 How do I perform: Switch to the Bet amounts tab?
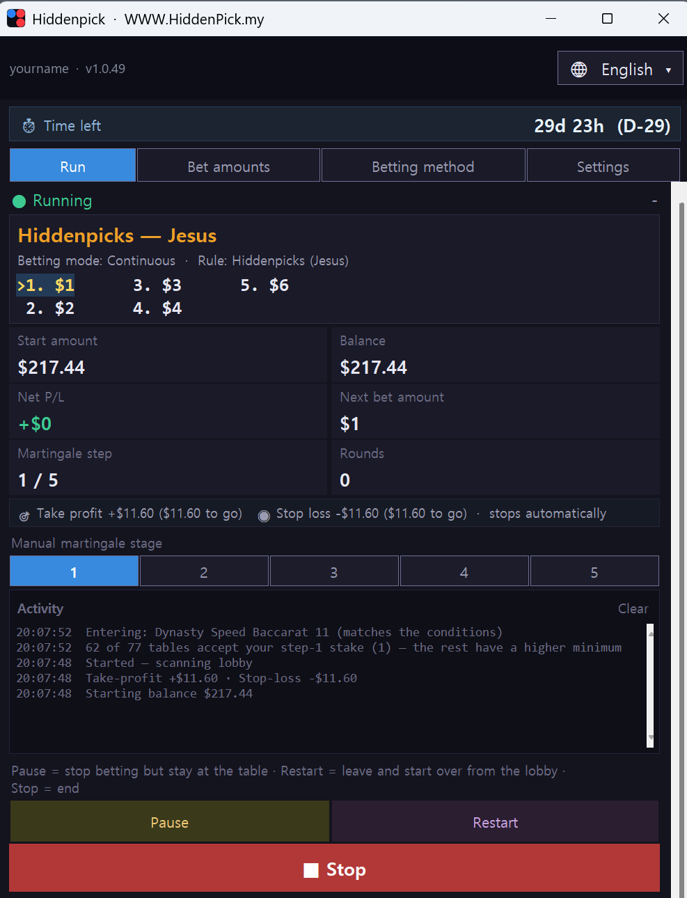point(228,166)
